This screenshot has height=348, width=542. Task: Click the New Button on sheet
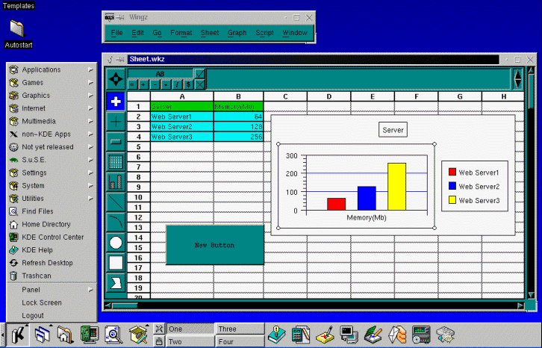pyautogui.click(x=215, y=245)
